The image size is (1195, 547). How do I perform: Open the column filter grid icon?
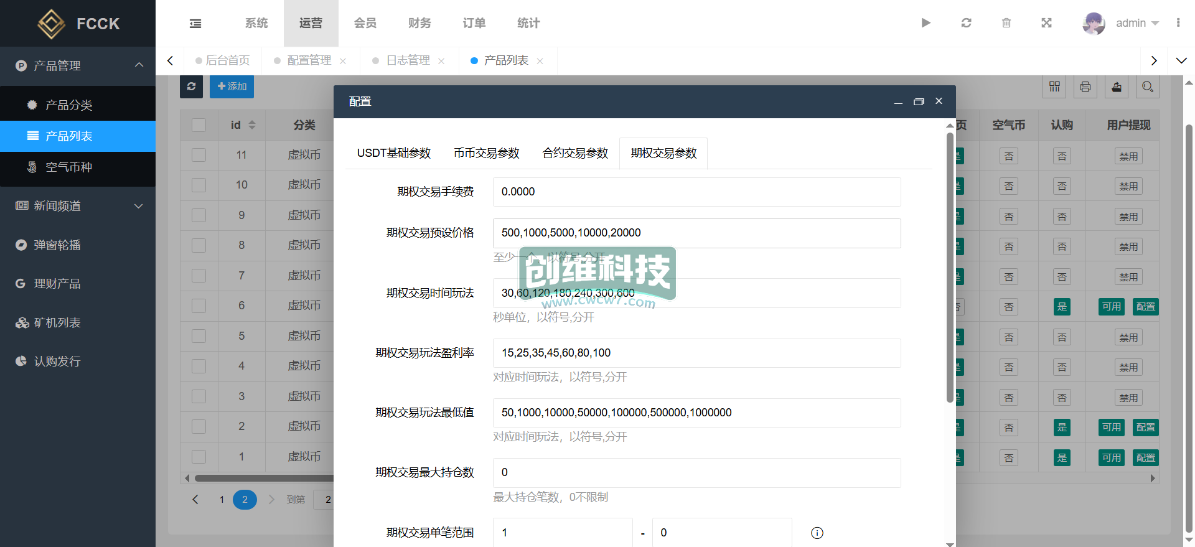[1054, 86]
